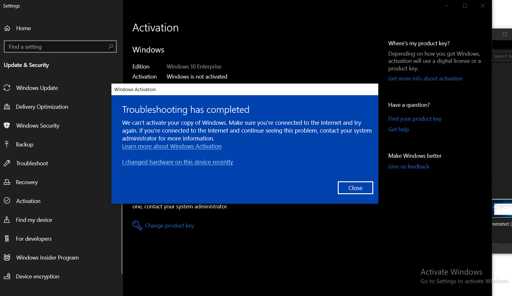Open Windows Insider Program settings
This screenshot has height=296, width=512.
pyautogui.click(x=47, y=258)
